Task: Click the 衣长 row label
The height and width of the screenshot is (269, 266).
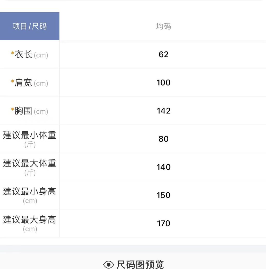Action: click(x=24, y=55)
